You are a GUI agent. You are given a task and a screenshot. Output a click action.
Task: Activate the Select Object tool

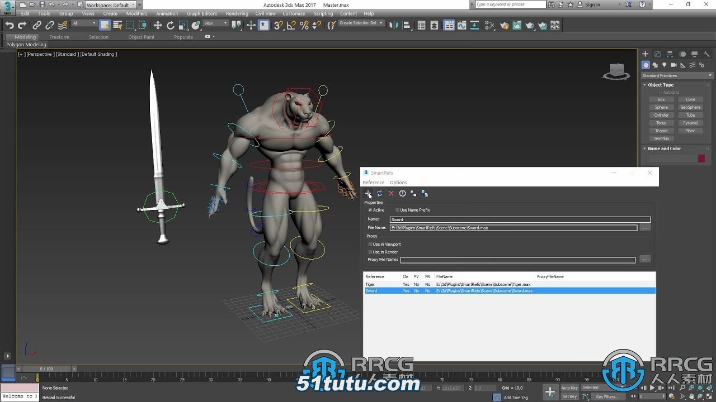[105, 25]
